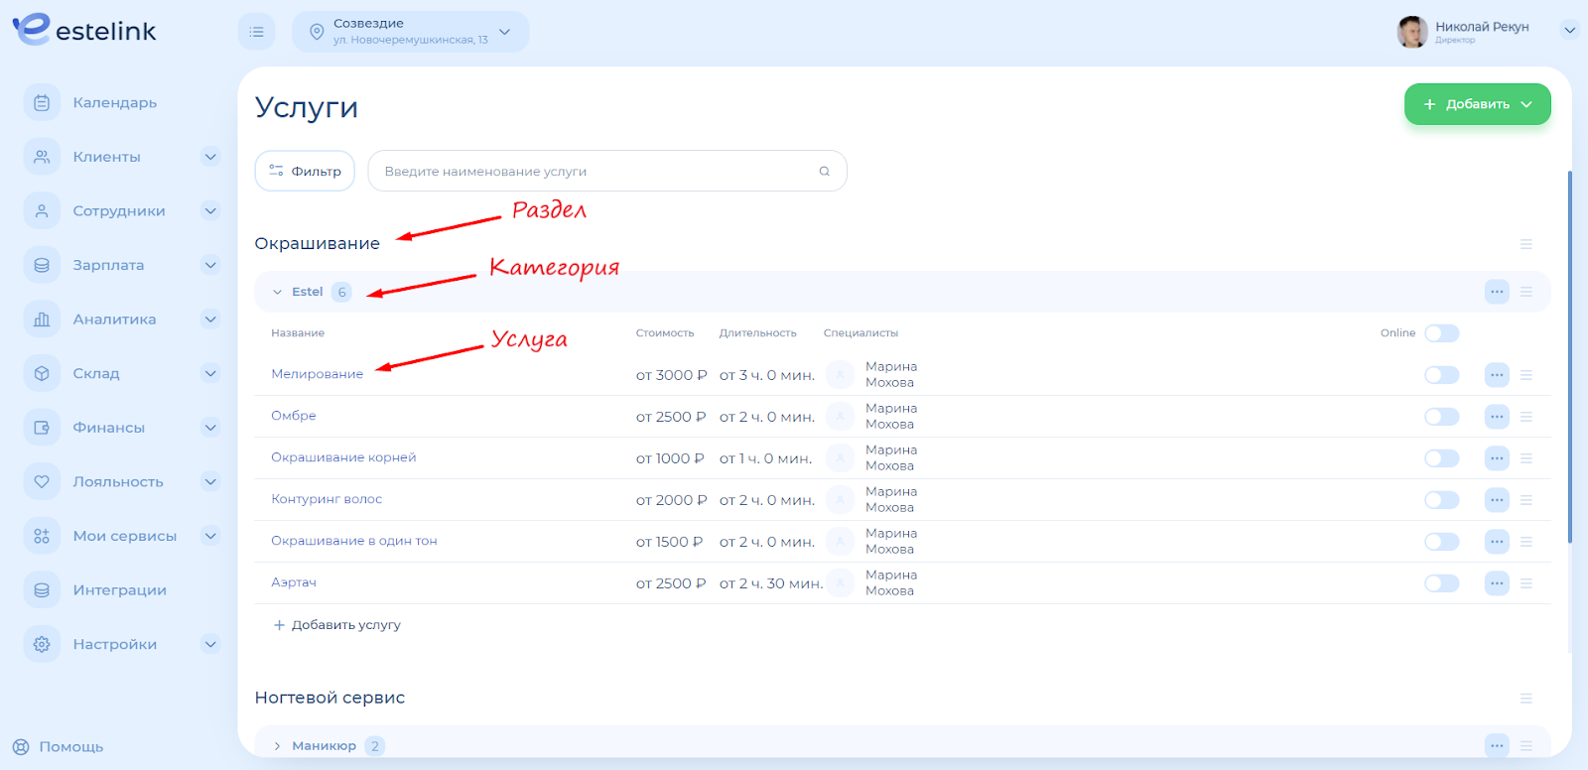Click drag handle for Окрашивание section
1588x770 pixels.
pos(1526,244)
